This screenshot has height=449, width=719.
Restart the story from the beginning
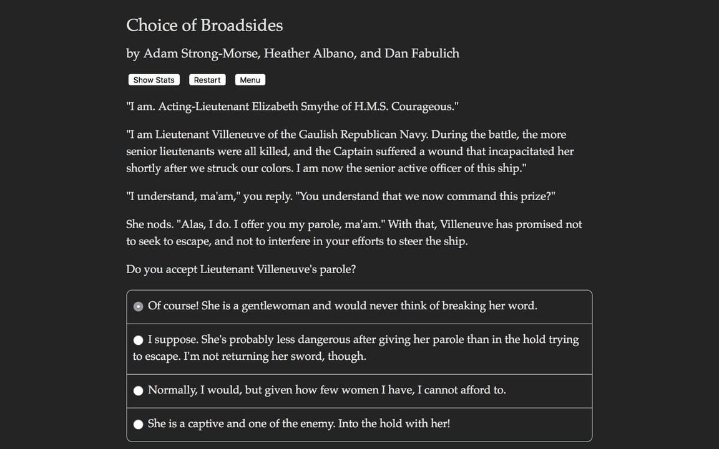(x=207, y=79)
